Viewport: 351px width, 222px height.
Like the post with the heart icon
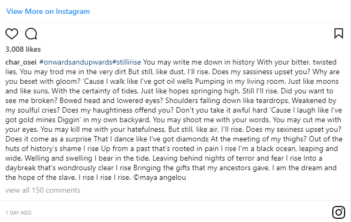coord(12,34)
